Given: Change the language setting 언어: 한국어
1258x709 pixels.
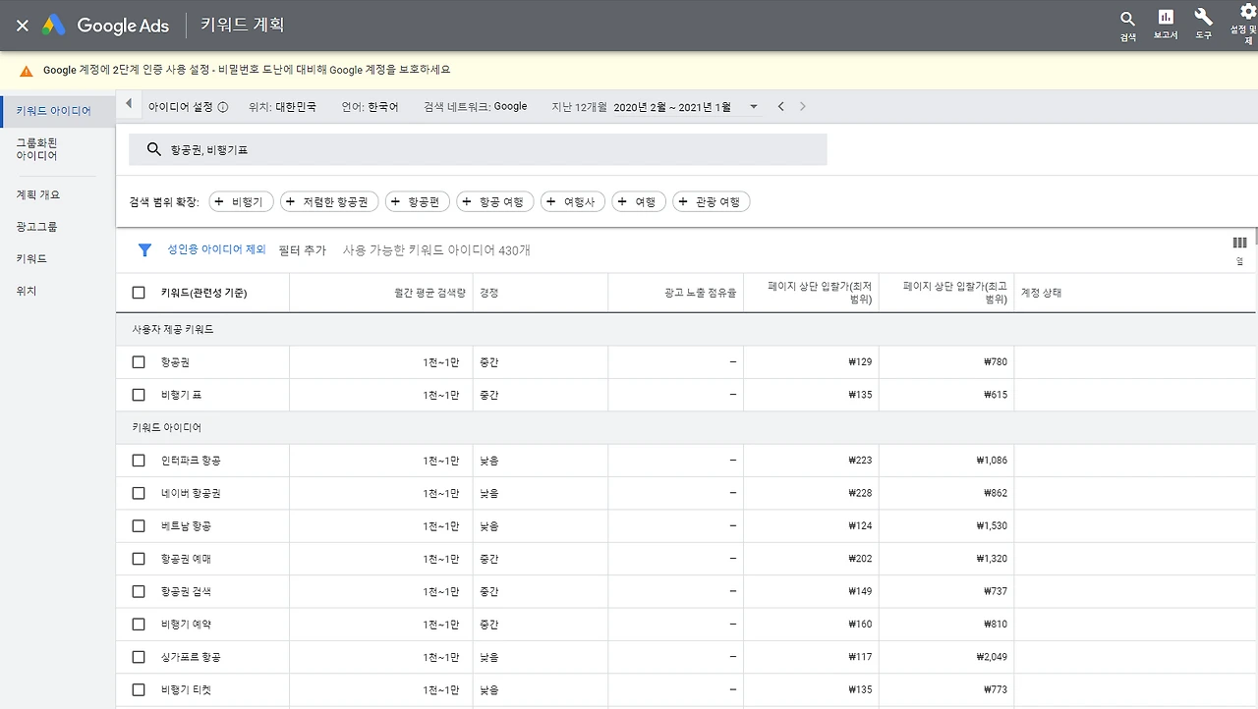Looking at the screenshot, I should pyautogui.click(x=371, y=107).
